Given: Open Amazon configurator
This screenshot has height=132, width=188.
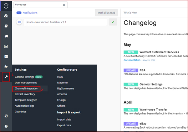Looking at the screenshot, I should 62,94.
